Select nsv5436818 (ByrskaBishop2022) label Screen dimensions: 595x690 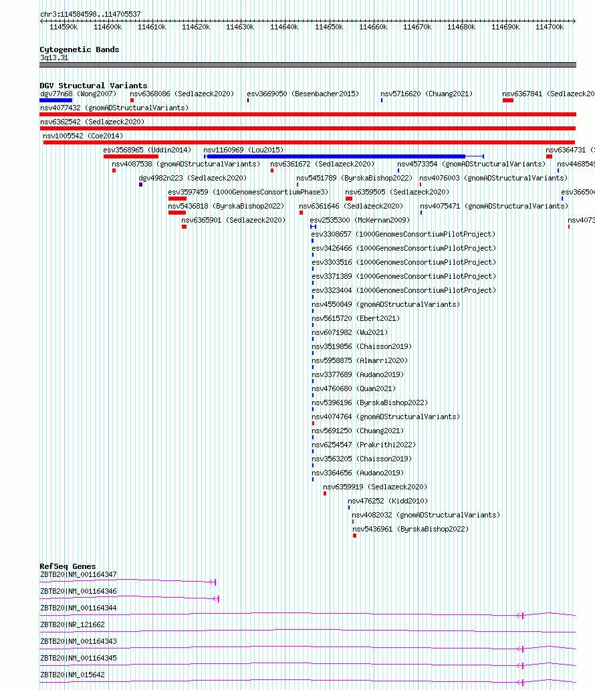pos(226,207)
